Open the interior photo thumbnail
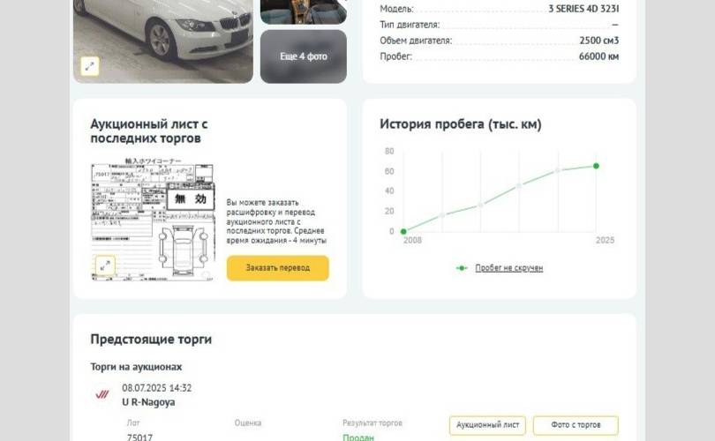Viewport: 715px width, 441px height. tap(304, 11)
